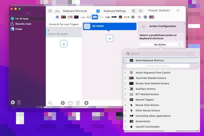
Task: Click the search magnifier below triggers list
Action: point(50,103)
